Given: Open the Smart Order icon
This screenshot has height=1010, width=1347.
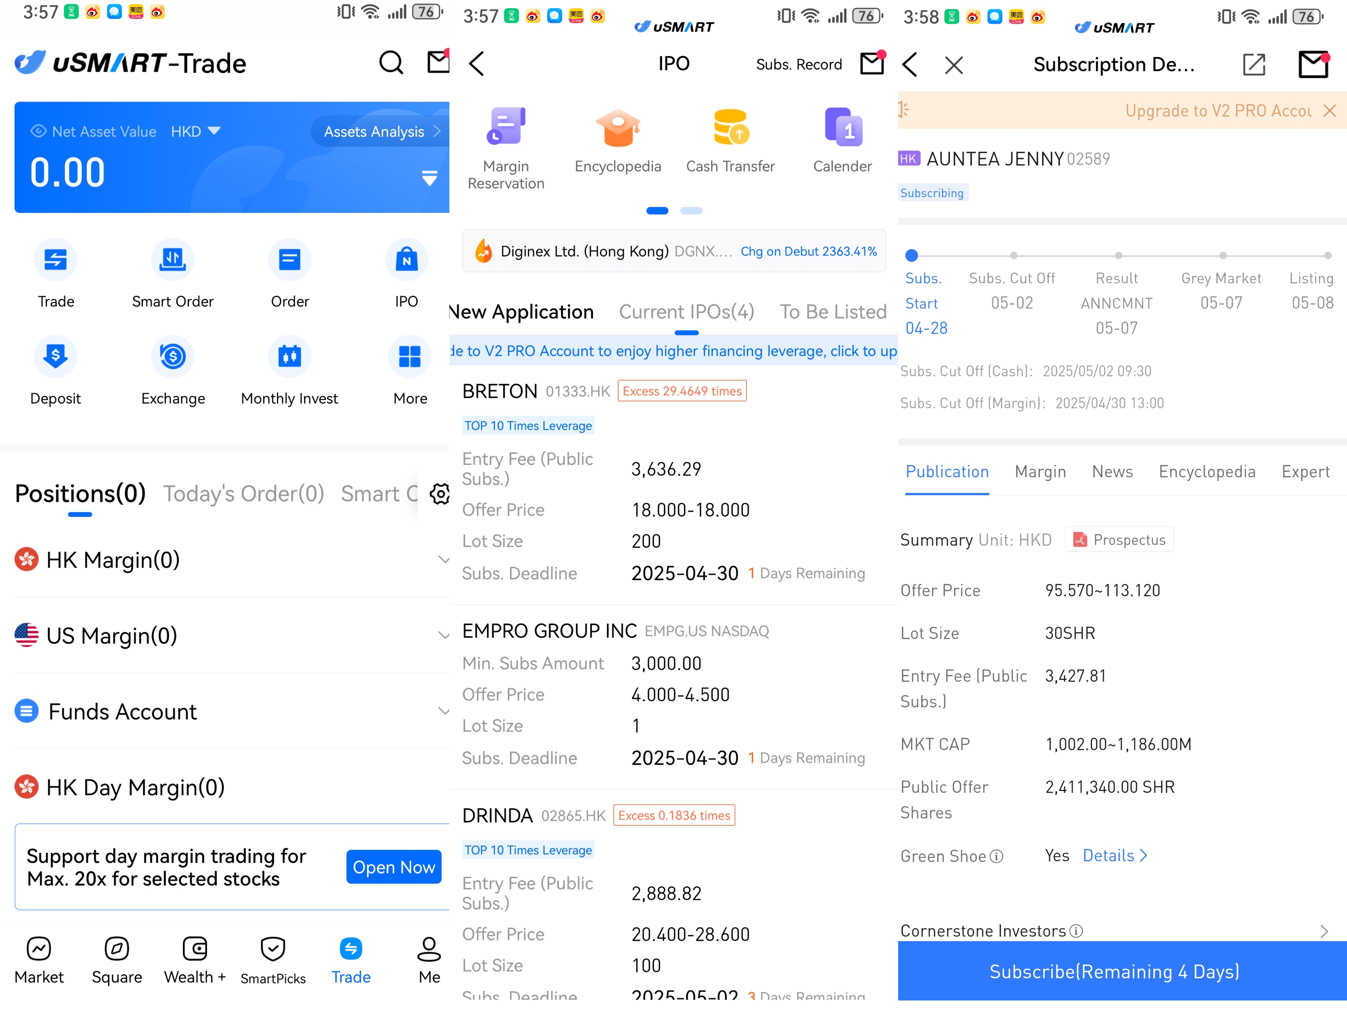Looking at the screenshot, I should point(173,260).
